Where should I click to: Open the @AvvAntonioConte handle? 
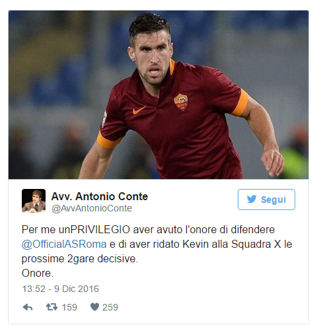(x=92, y=208)
